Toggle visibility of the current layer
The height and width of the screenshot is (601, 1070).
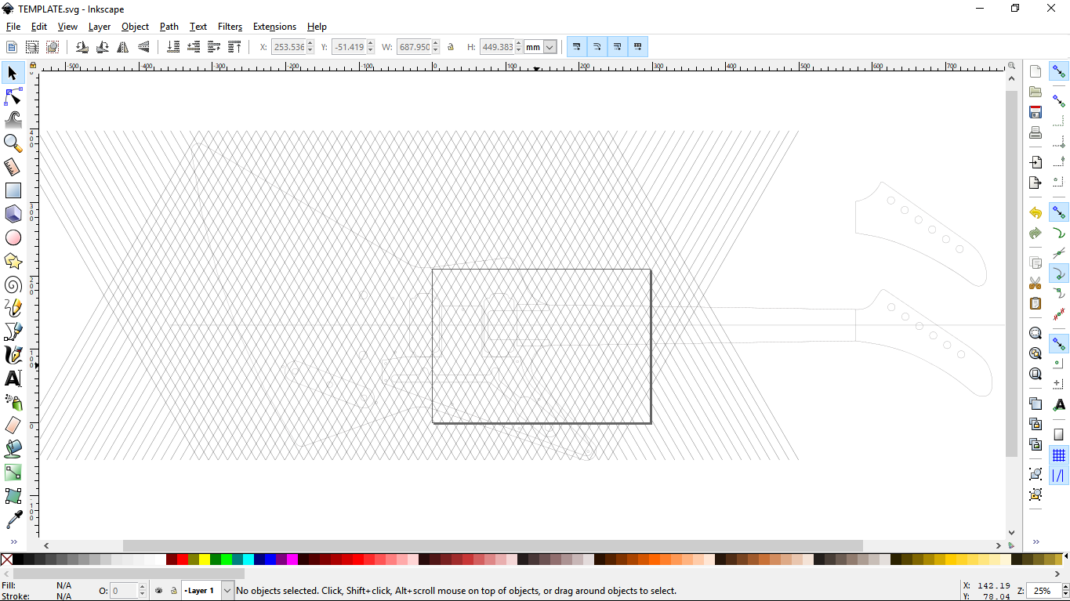coord(158,590)
